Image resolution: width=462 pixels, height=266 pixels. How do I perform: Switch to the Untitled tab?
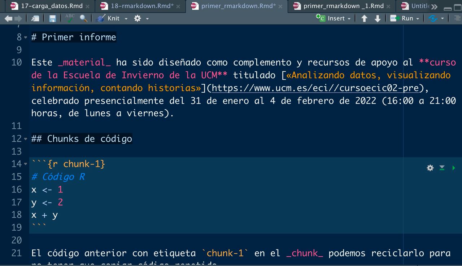click(x=420, y=6)
